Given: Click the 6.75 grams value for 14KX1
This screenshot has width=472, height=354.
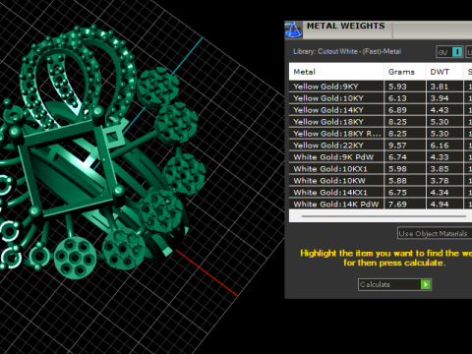Looking at the screenshot, I should tap(397, 193).
